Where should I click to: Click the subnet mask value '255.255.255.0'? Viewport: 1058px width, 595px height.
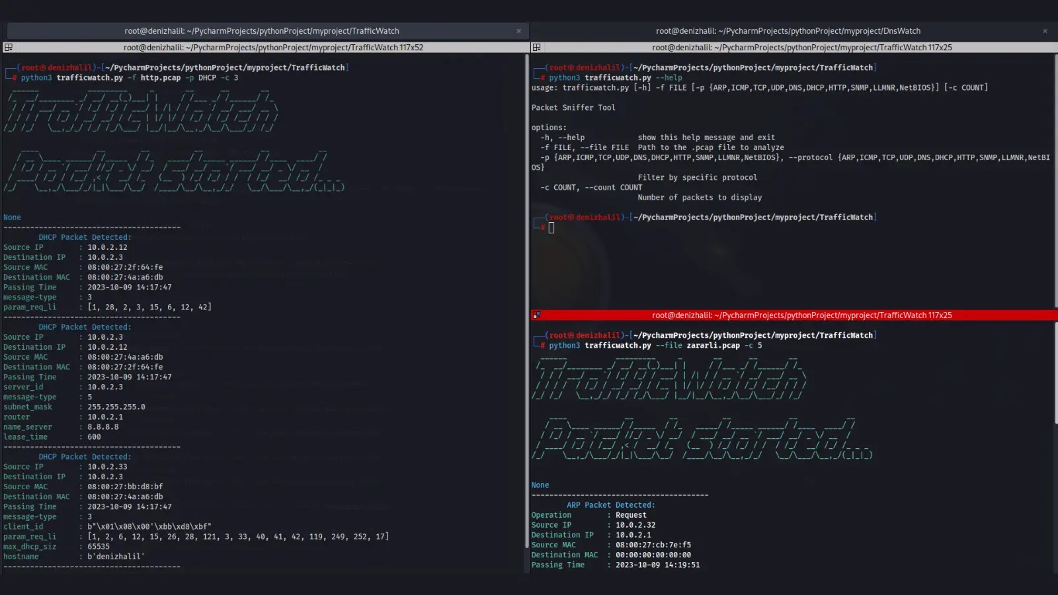(116, 407)
